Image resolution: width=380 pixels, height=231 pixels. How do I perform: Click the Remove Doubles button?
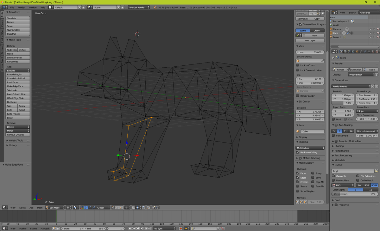click(x=18, y=135)
